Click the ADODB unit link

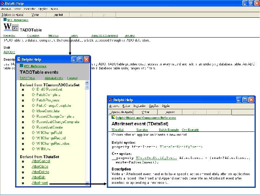[x=9, y=52]
